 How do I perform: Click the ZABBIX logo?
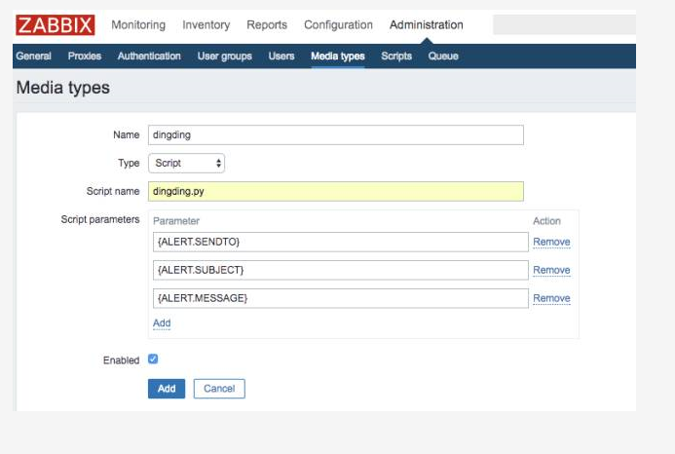tap(56, 25)
